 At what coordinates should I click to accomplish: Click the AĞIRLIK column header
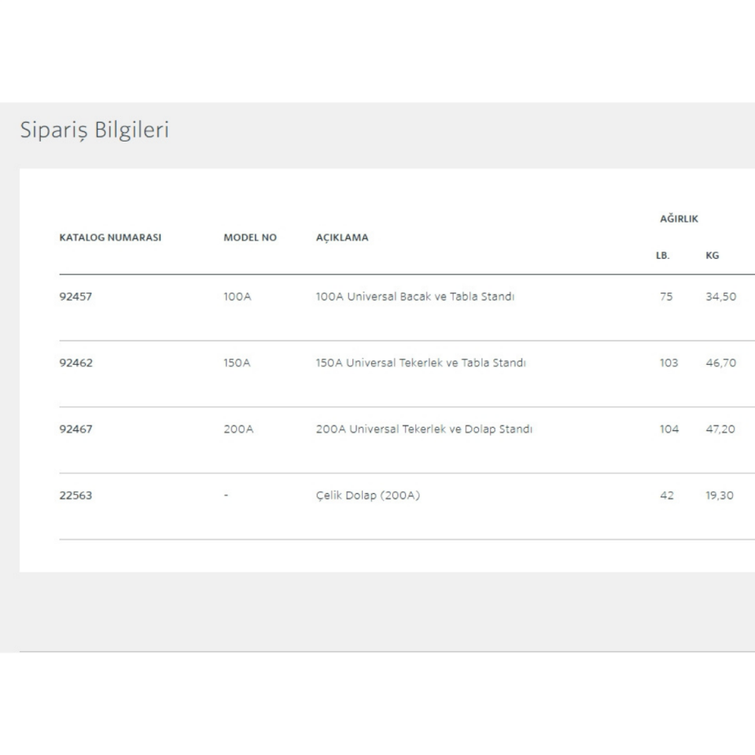(679, 219)
